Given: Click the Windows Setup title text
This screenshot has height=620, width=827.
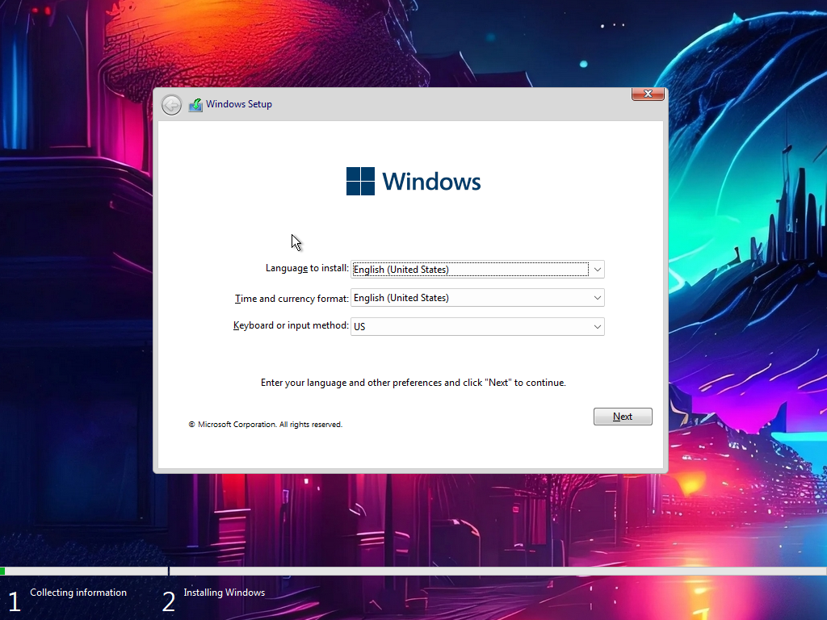Looking at the screenshot, I should pos(239,104).
